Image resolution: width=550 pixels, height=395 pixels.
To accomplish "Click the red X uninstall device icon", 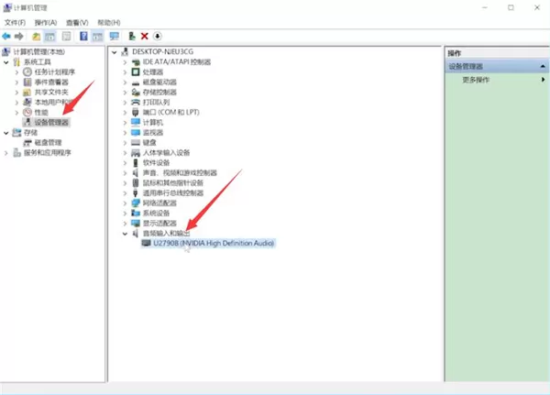I will [144, 36].
